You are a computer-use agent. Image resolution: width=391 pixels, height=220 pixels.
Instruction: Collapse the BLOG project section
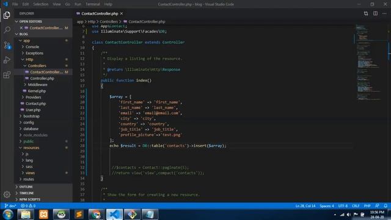point(43,34)
